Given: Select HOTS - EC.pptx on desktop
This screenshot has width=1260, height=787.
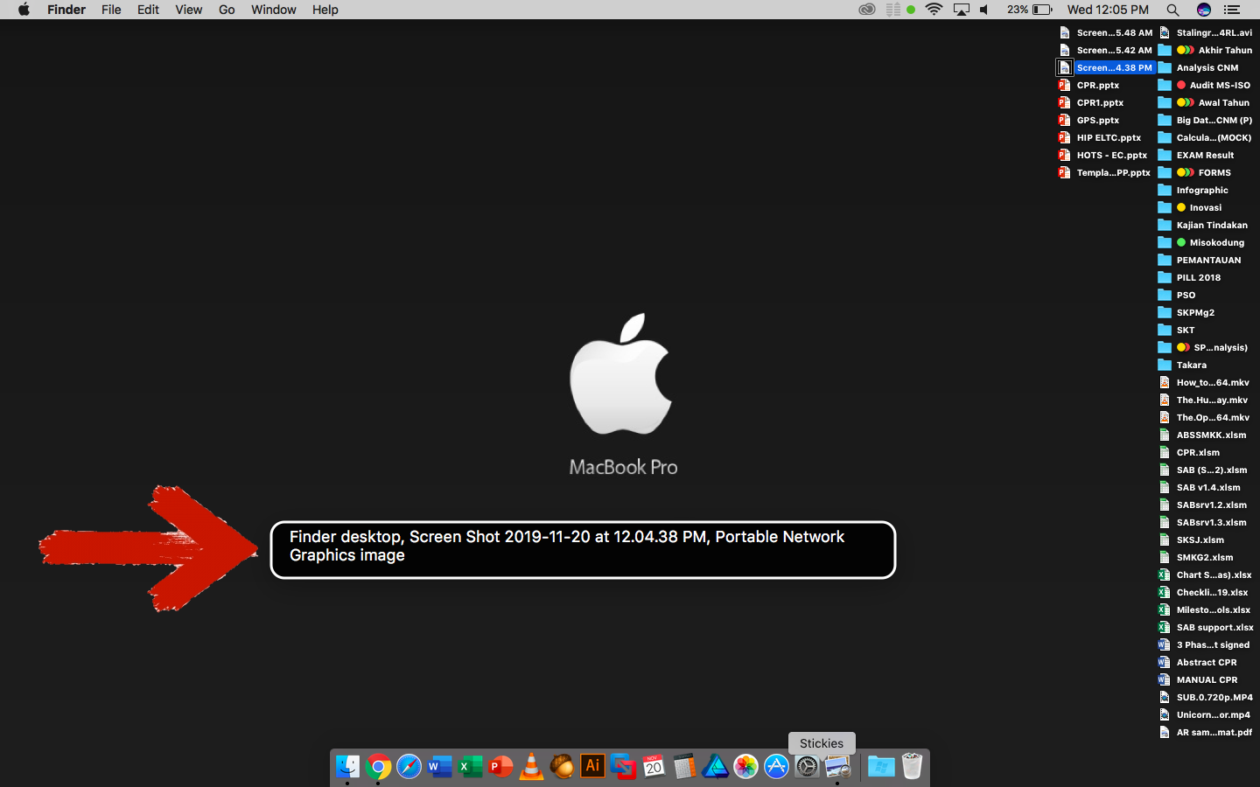Looking at the screenshot, I should click(x=1102, y=155).
